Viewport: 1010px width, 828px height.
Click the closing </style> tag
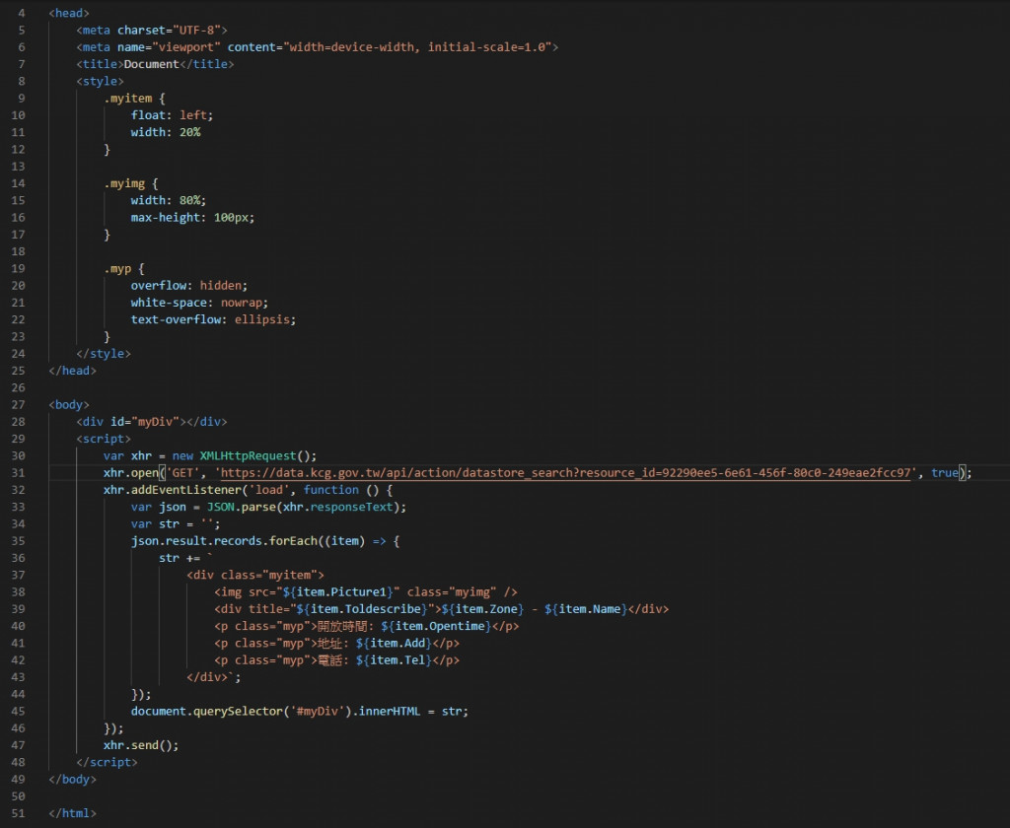103,354
